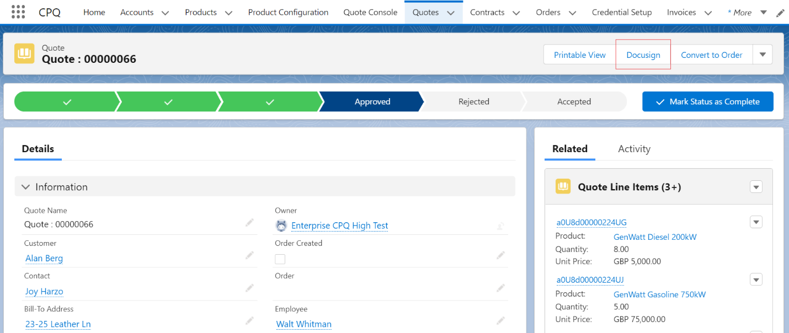Edit the Employee field using its pencil icon
The height and width of the screenshot is (333, 789).
coord(501,320)
